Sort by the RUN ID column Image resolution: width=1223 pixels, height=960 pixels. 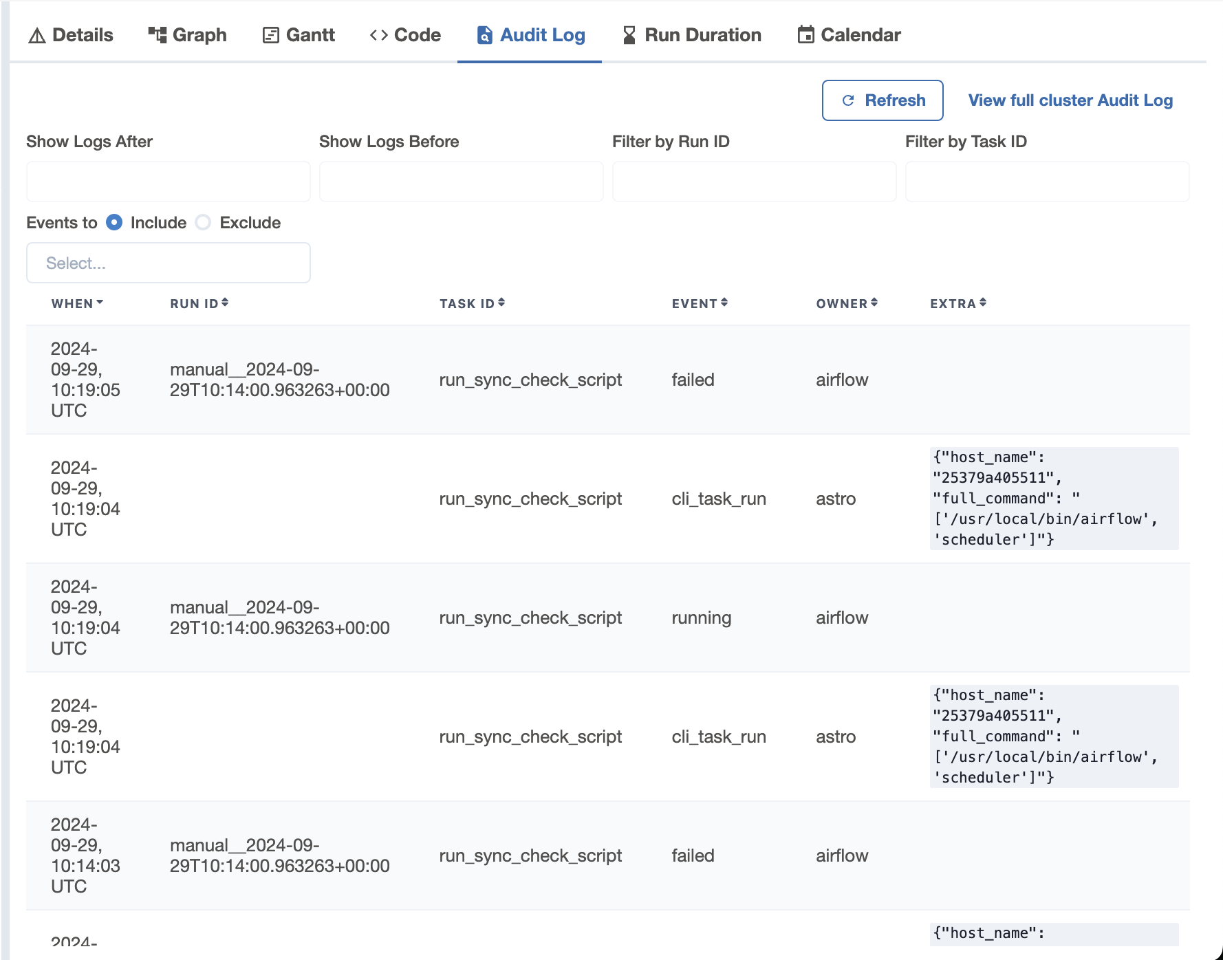199,303
